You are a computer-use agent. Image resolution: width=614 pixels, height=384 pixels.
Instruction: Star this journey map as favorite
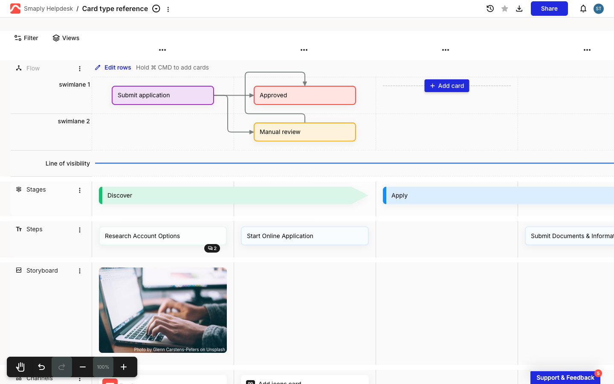pos(505,9)
